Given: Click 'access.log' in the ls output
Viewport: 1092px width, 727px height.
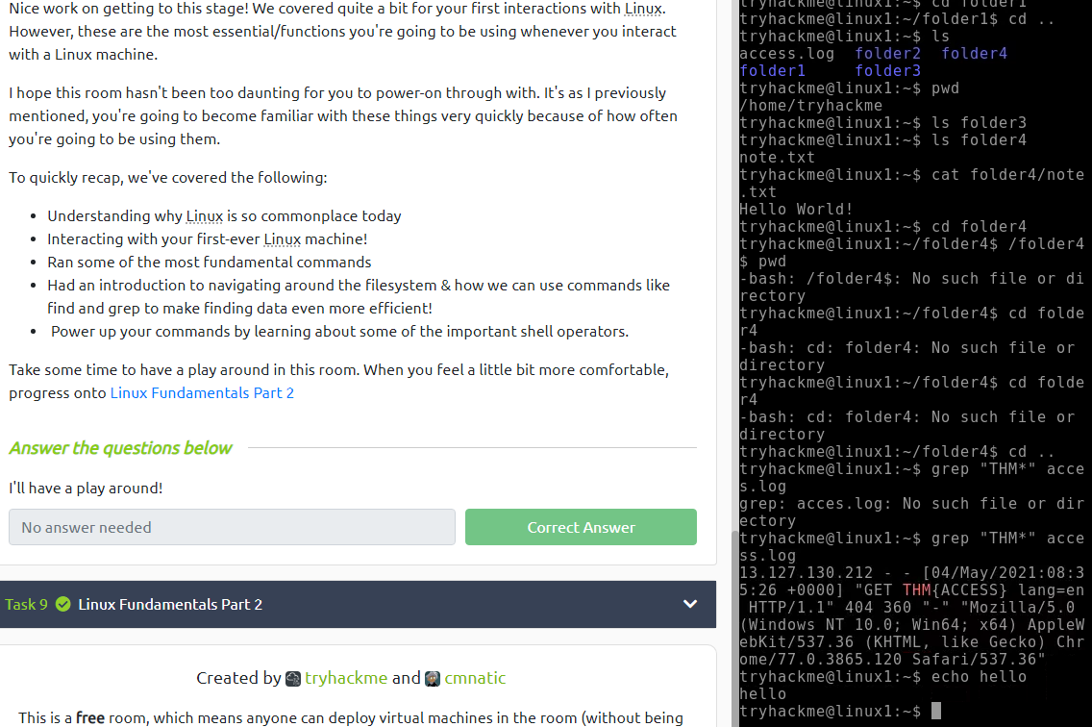Looking at the screenshot, I should coord(786,54).
